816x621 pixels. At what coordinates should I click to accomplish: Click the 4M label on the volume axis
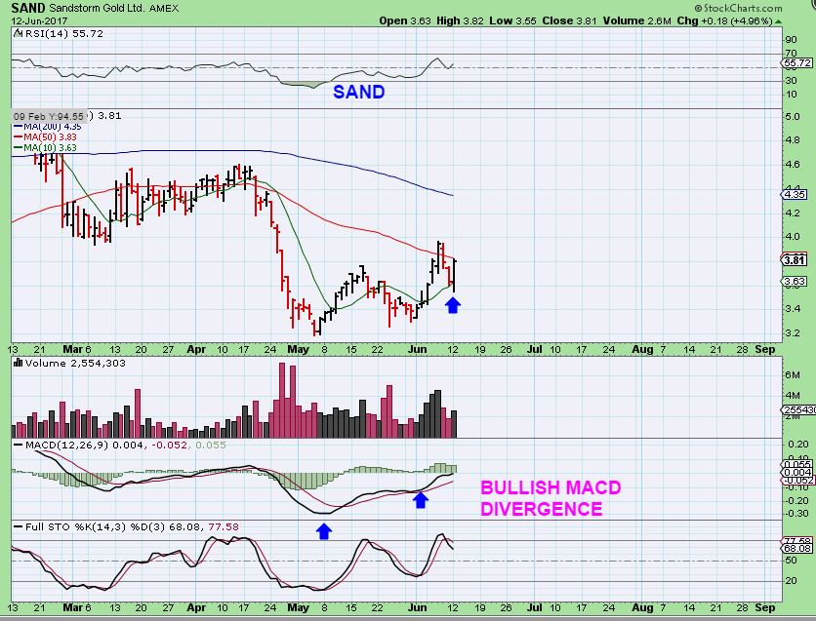coord(793,396)
